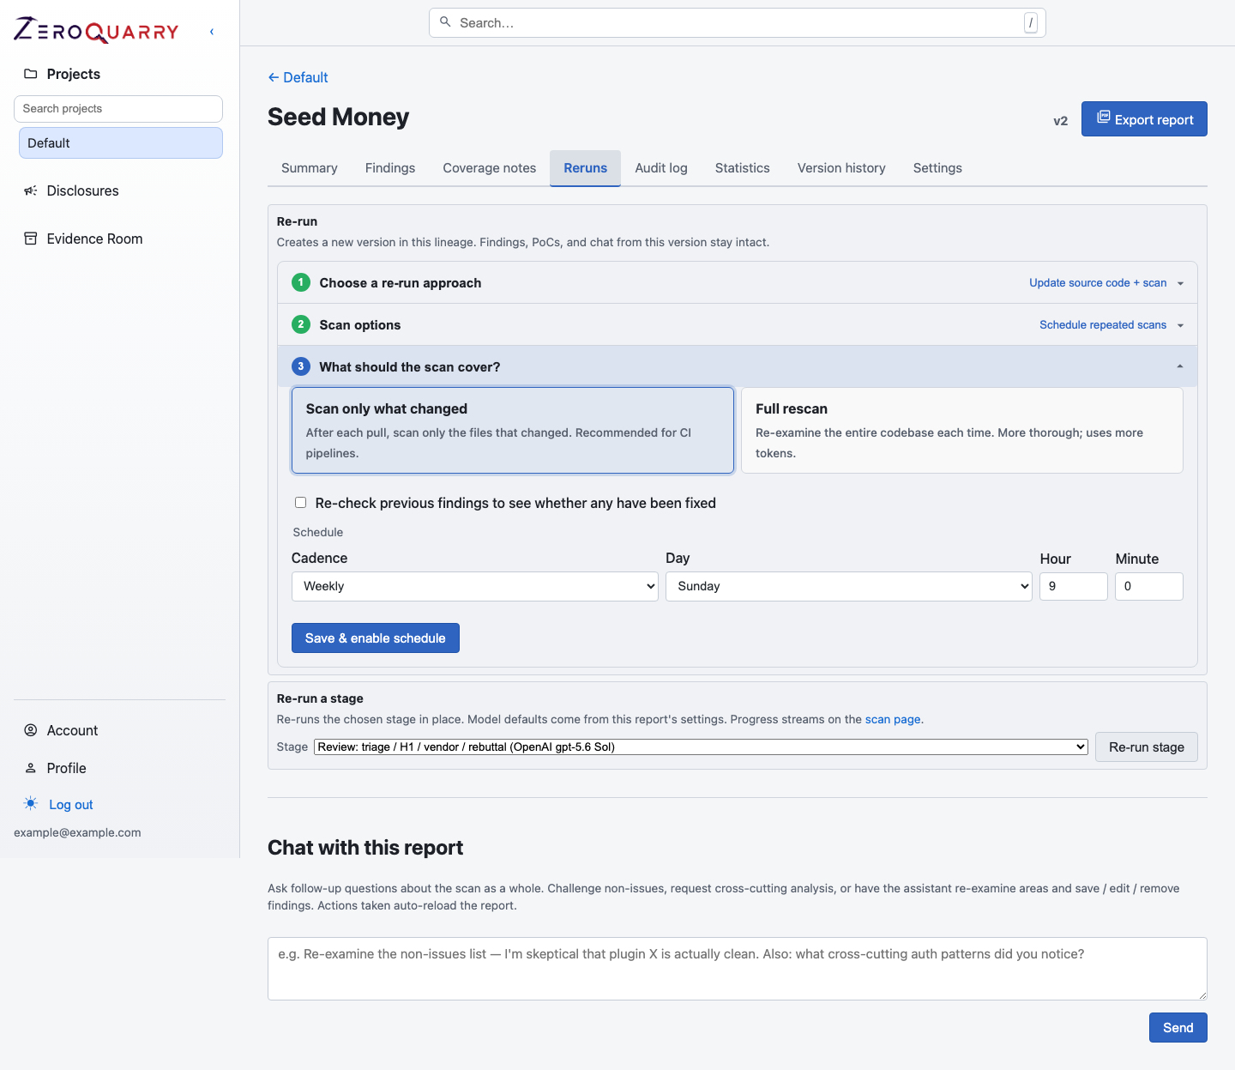Click the Profile person icon
The width and height of the screenshot is (1235, 1070).
[31, 768]
